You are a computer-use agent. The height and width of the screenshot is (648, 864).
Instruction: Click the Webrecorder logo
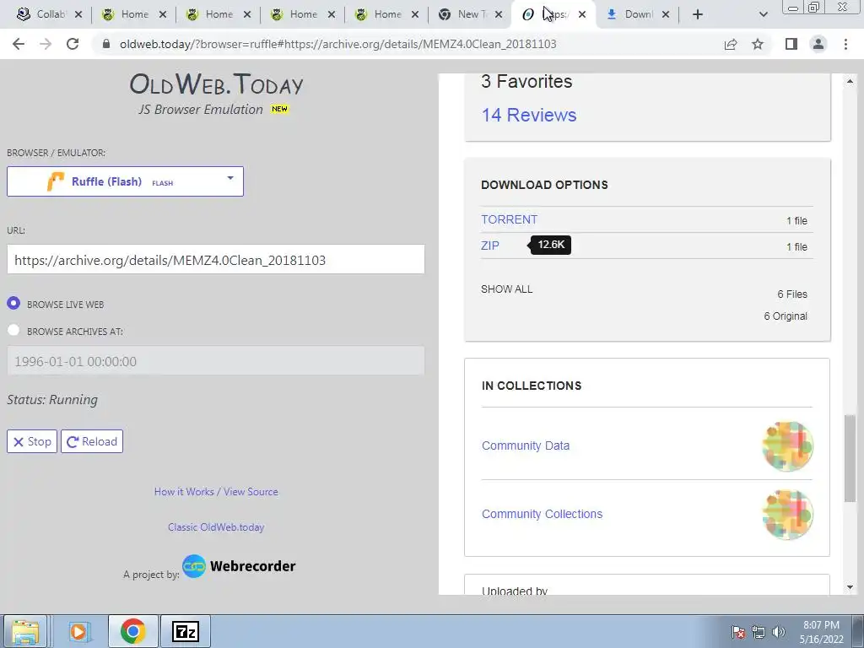pos(239,566)
